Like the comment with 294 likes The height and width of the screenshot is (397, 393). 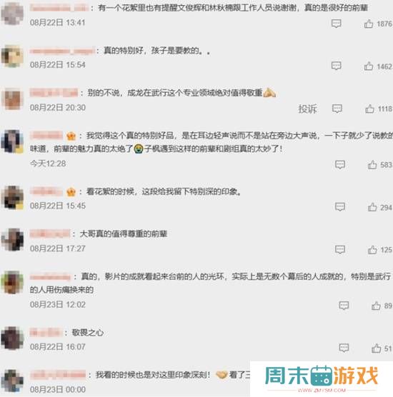[372, 207]
